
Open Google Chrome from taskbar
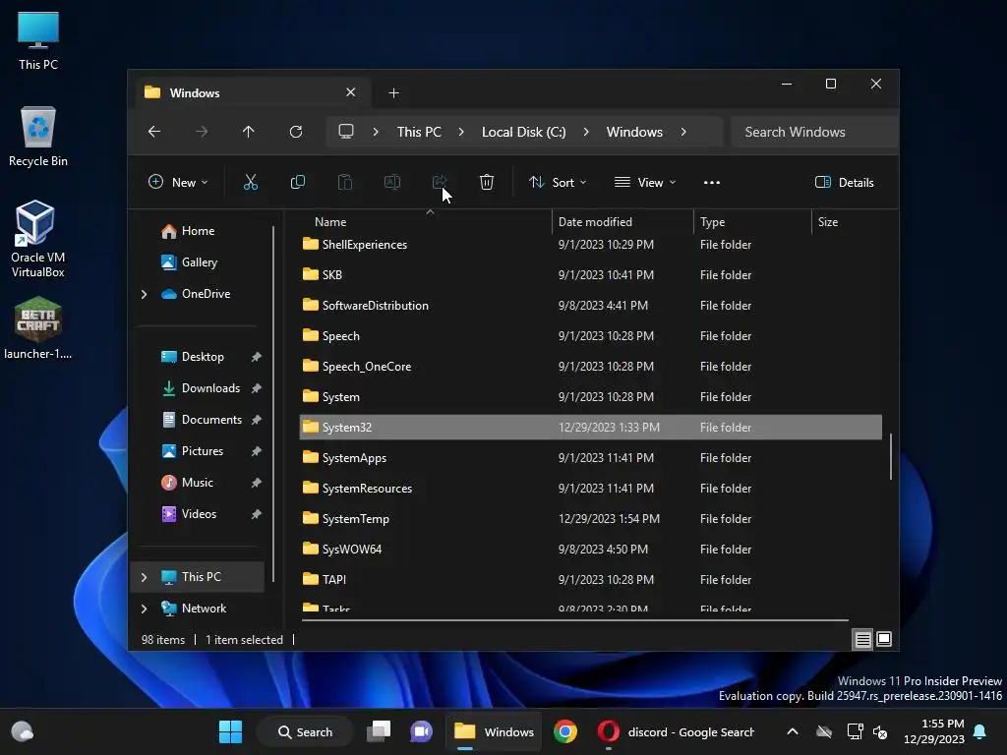565,731
